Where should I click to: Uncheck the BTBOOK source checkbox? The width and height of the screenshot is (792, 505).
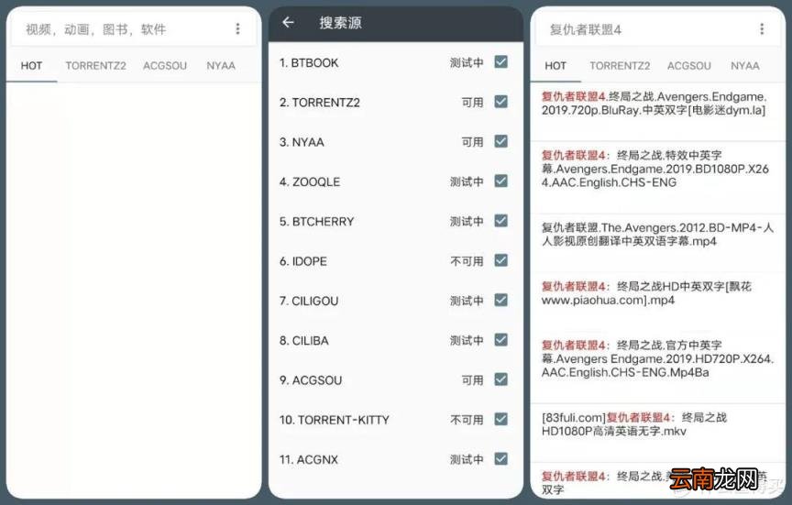pyautogui.click(x=501, y=61)
